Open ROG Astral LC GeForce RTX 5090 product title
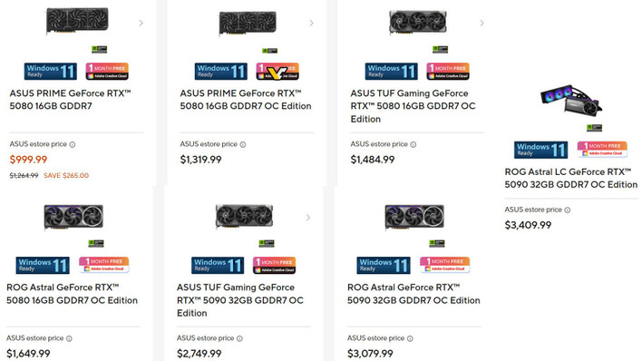This screenshot has width=642, height=361. tap(570, 179)
